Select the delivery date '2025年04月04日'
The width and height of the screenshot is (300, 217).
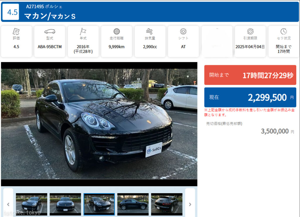coord(250,46)
